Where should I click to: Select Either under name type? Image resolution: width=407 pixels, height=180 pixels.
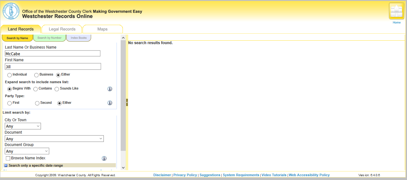pyautogui.click(x=58, y=75)
